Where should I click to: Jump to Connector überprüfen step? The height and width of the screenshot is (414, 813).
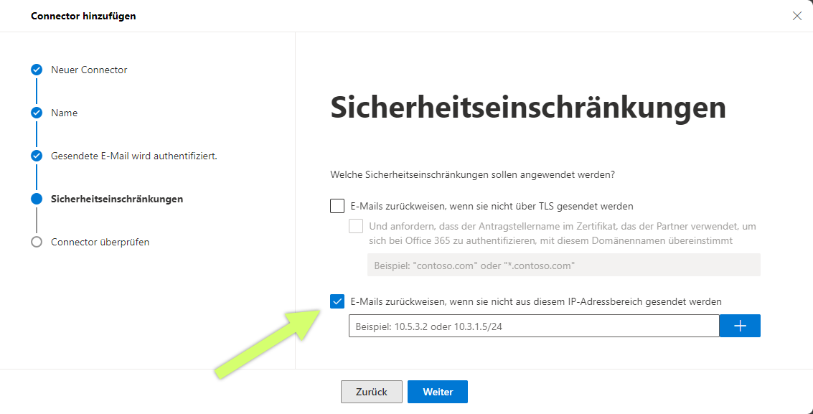tap(100, 242)
